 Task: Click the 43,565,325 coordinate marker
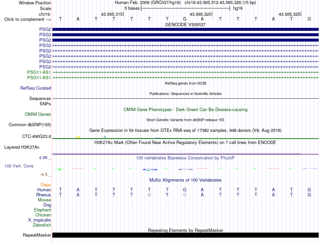tap(289, 14)
